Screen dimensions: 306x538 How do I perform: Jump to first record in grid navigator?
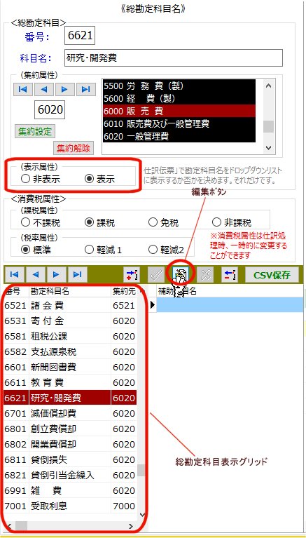pos(15,274)
